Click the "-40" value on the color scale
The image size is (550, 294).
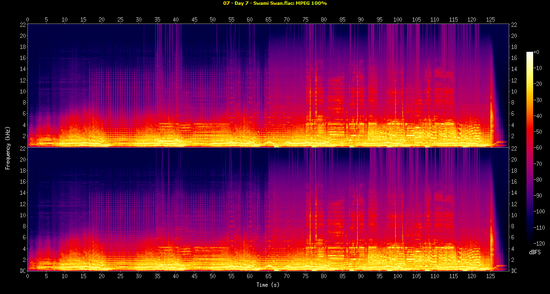pos(537,116)
